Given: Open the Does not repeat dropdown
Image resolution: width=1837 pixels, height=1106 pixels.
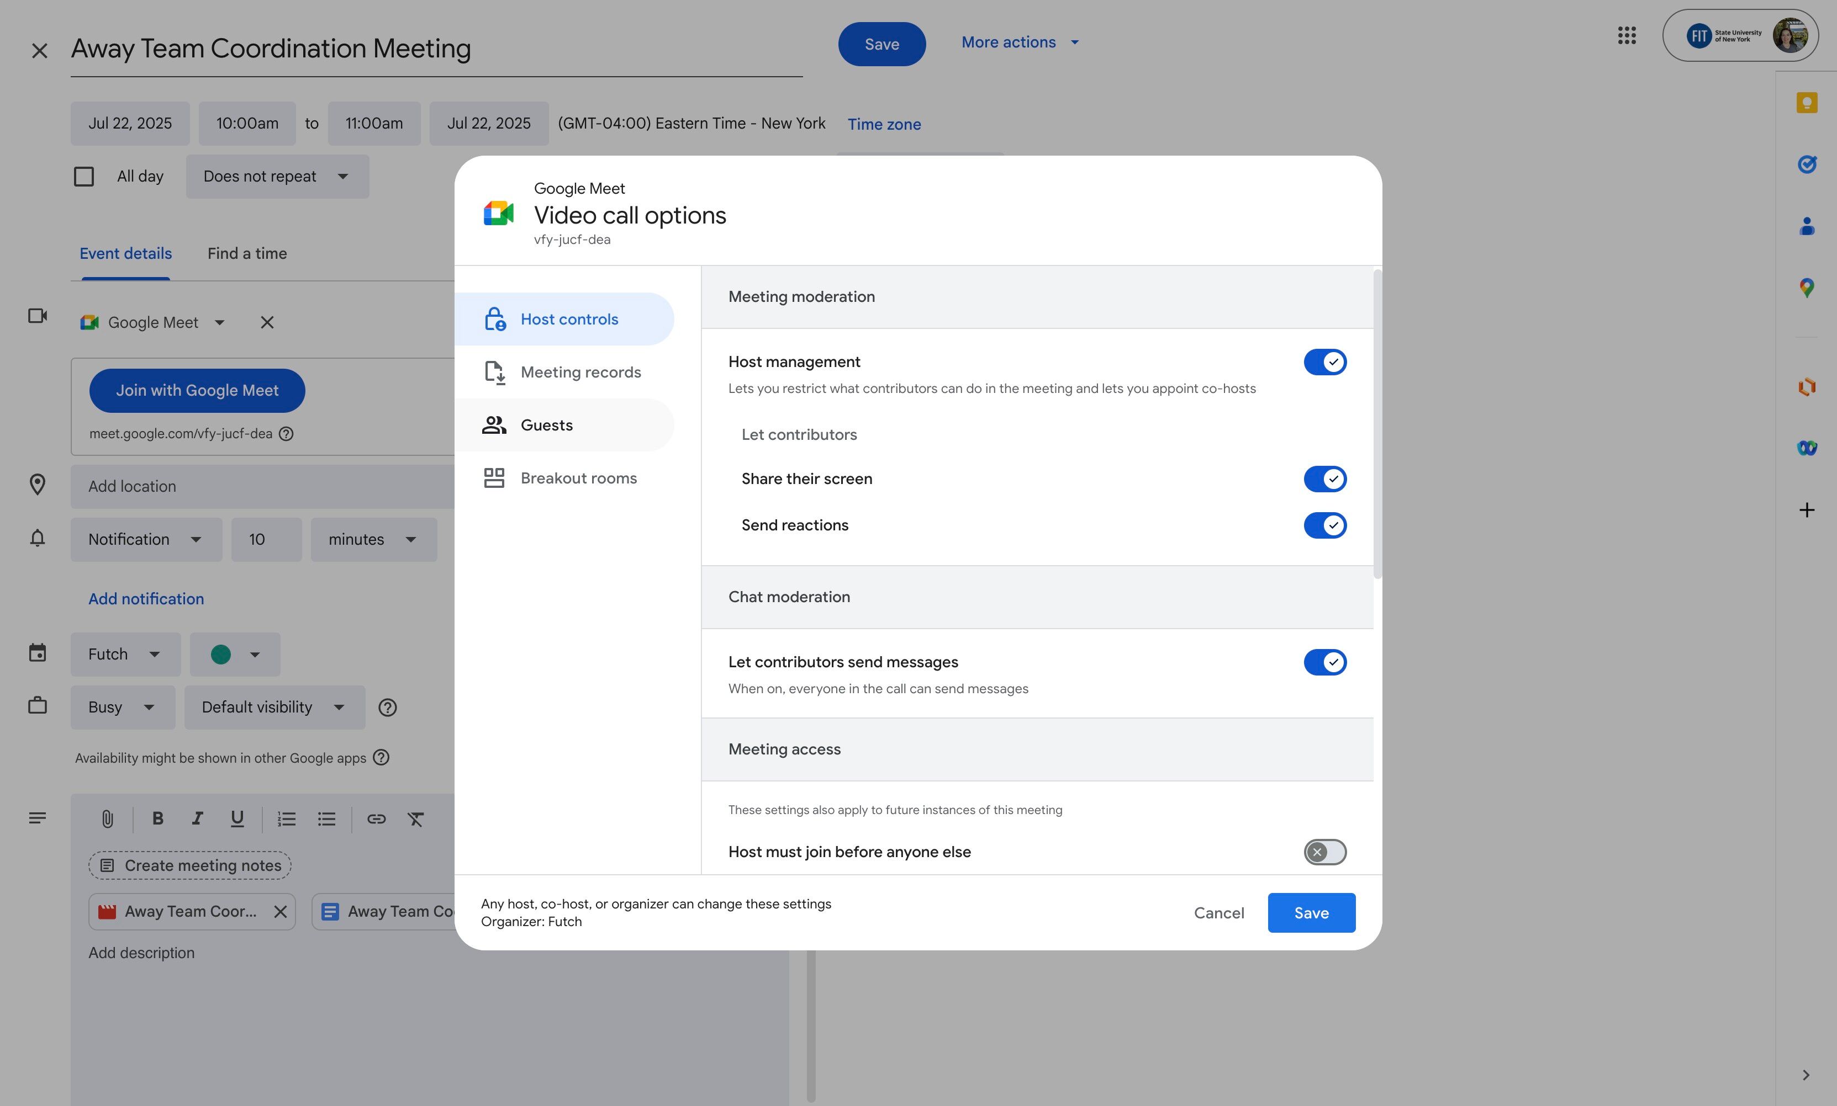Looking at the screenshot, I should click(277, 177).
